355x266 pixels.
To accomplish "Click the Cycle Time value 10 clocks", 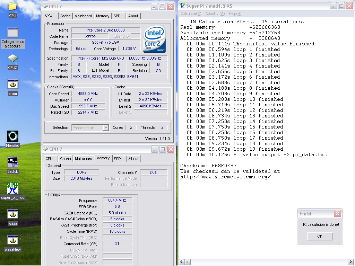I will 117,231.
